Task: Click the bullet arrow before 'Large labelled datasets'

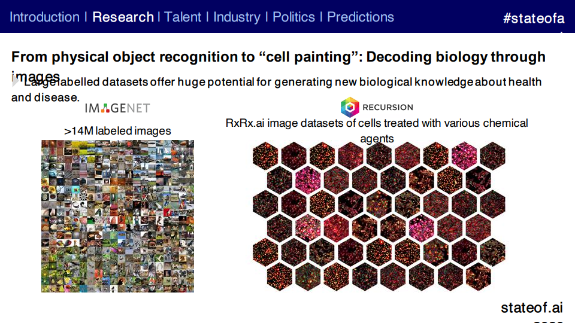Action: 15,81
